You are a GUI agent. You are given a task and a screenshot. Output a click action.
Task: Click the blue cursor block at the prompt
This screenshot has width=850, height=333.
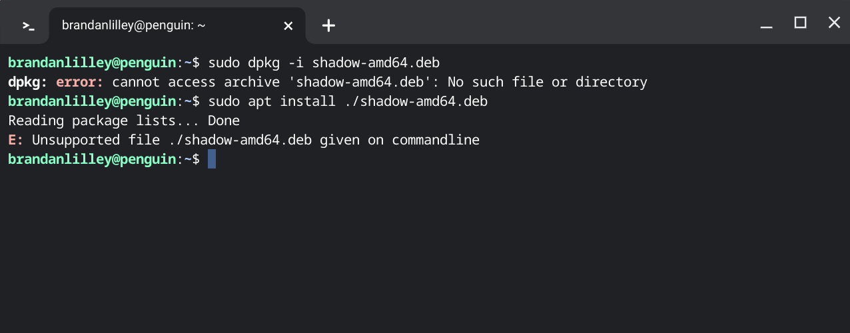(x=212, y=159)
